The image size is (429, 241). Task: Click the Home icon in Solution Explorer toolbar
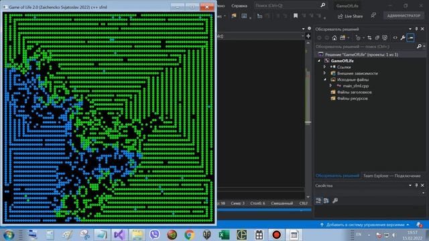334,38
